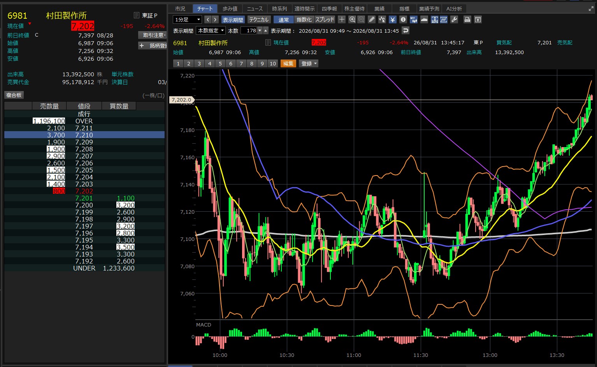Click the OVER row in the order book
The image size is (597, 367).
(84, 121)
